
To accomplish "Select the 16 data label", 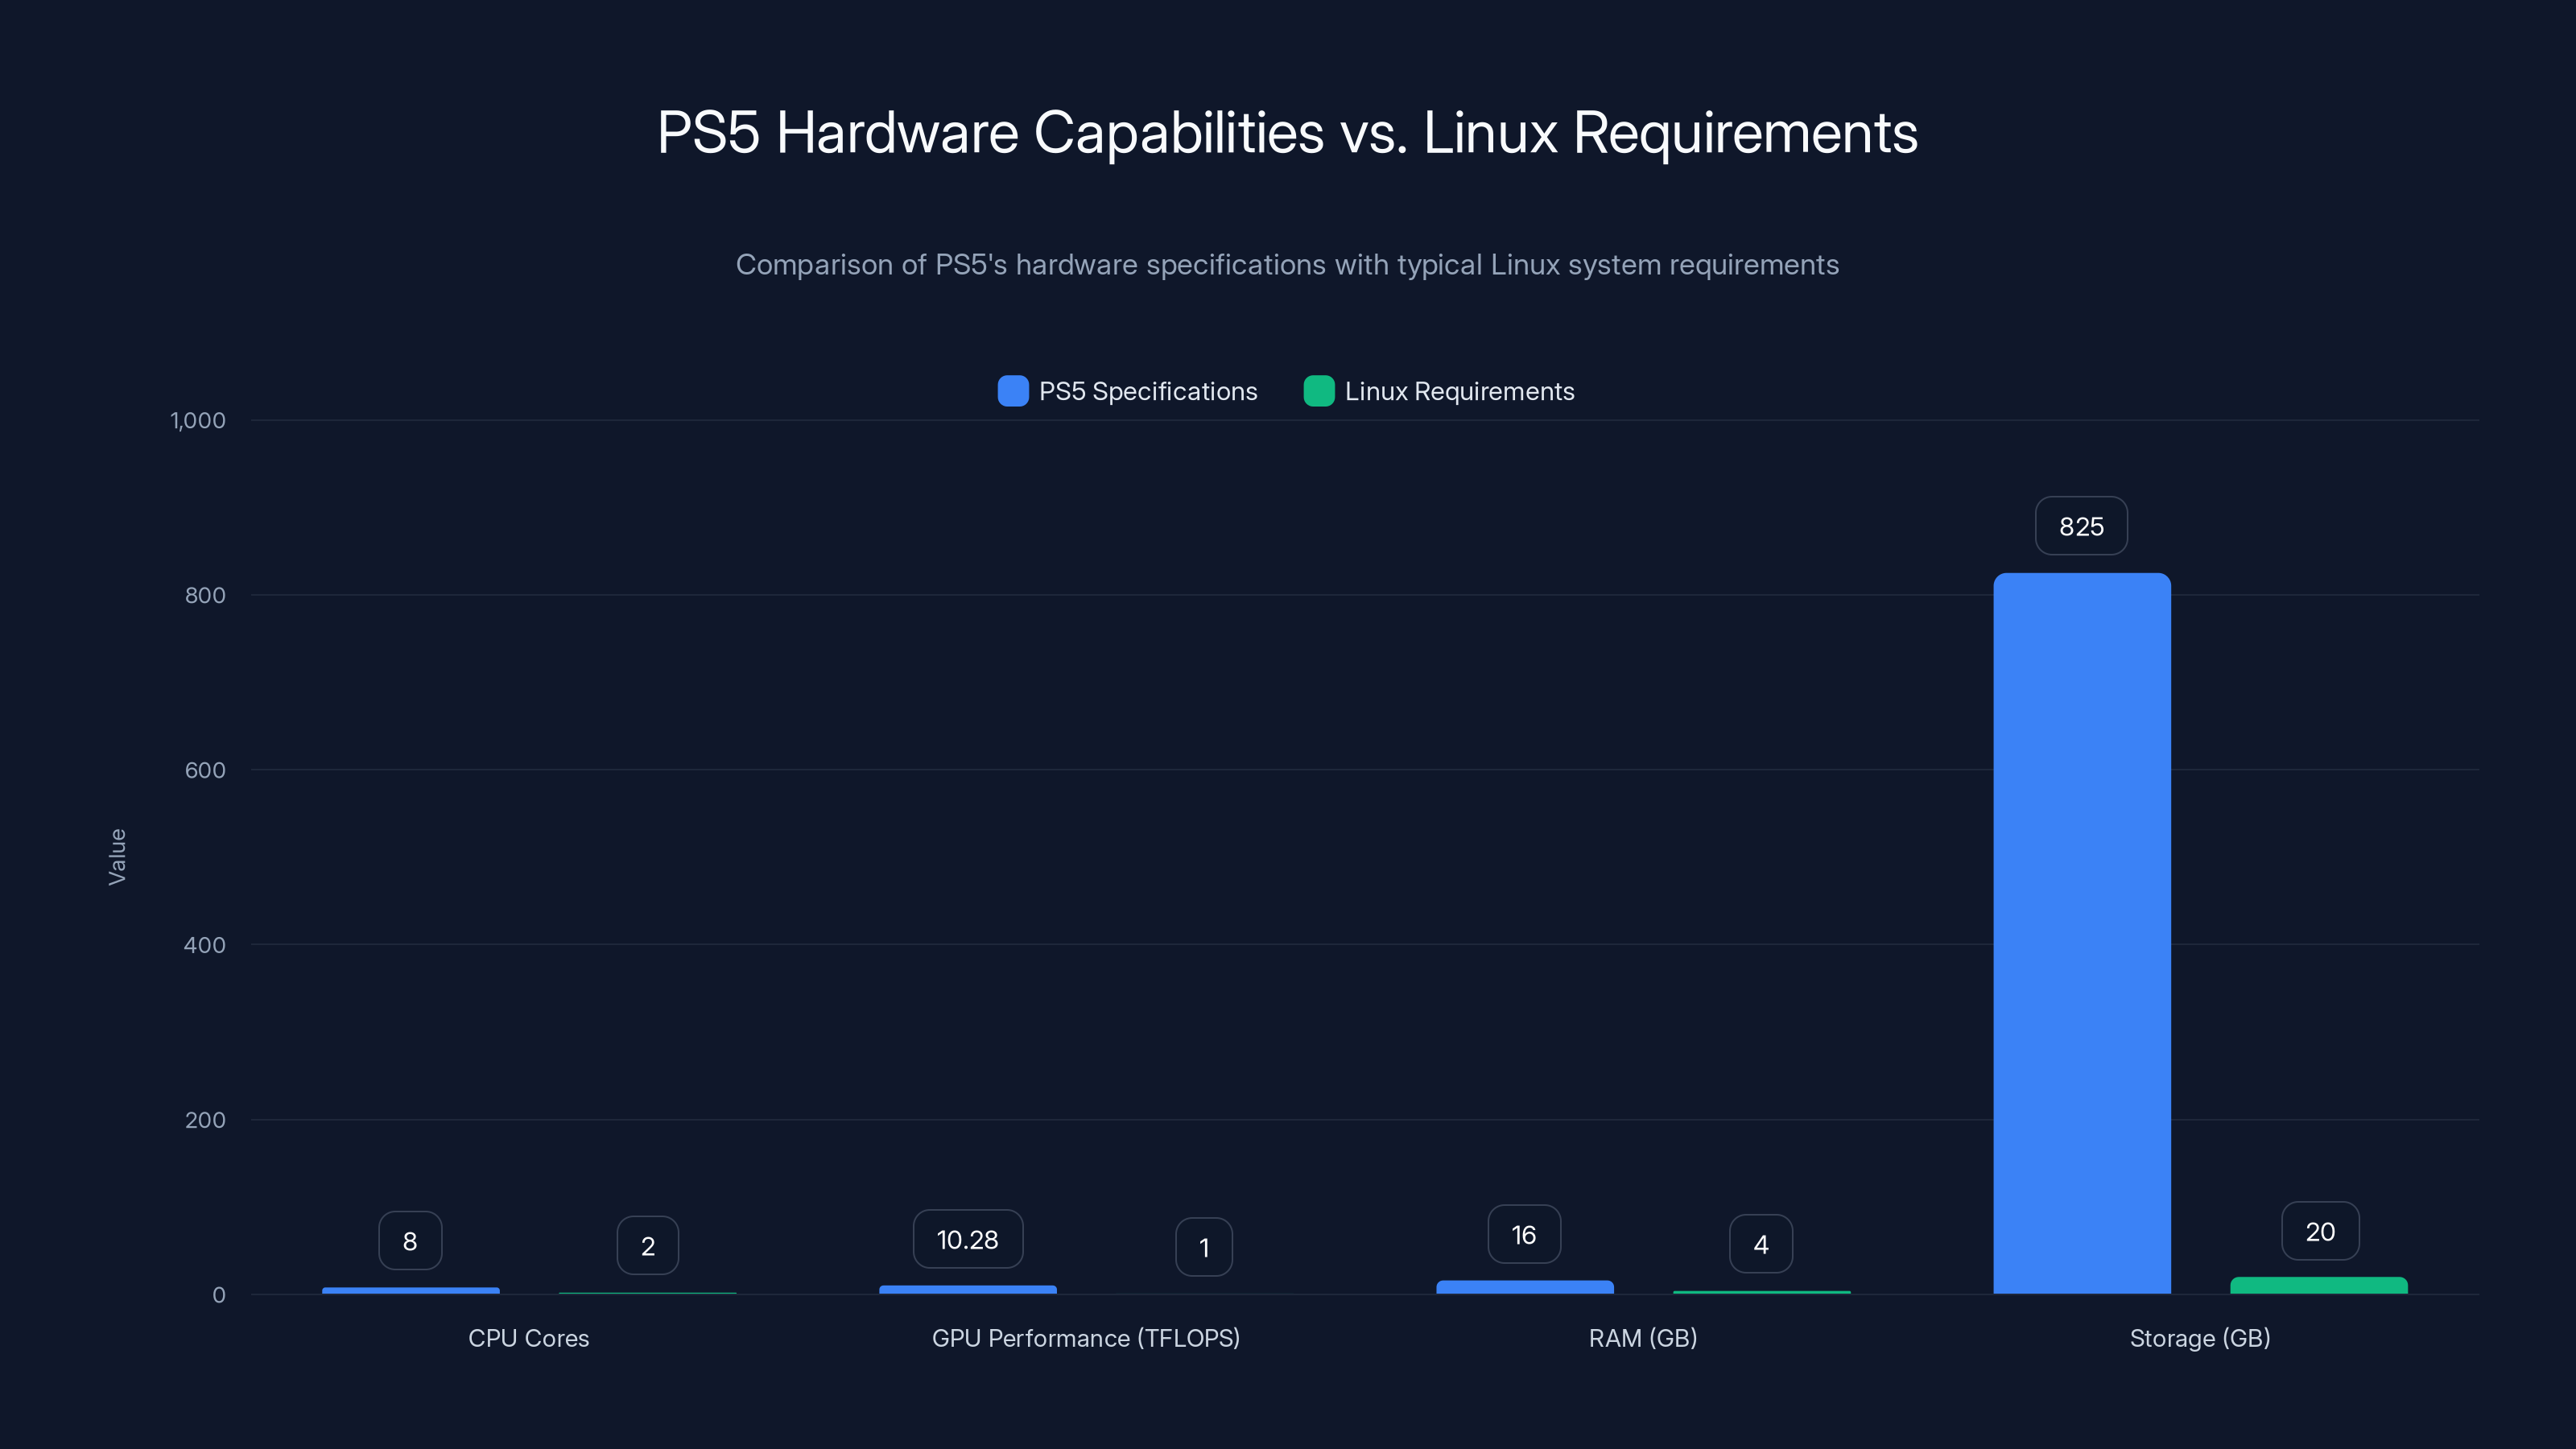I will pyautogui.click(x=1524, y=1234).
